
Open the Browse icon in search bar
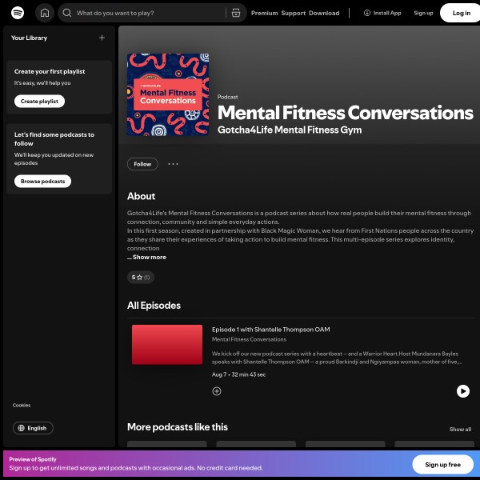pos(234,13)
